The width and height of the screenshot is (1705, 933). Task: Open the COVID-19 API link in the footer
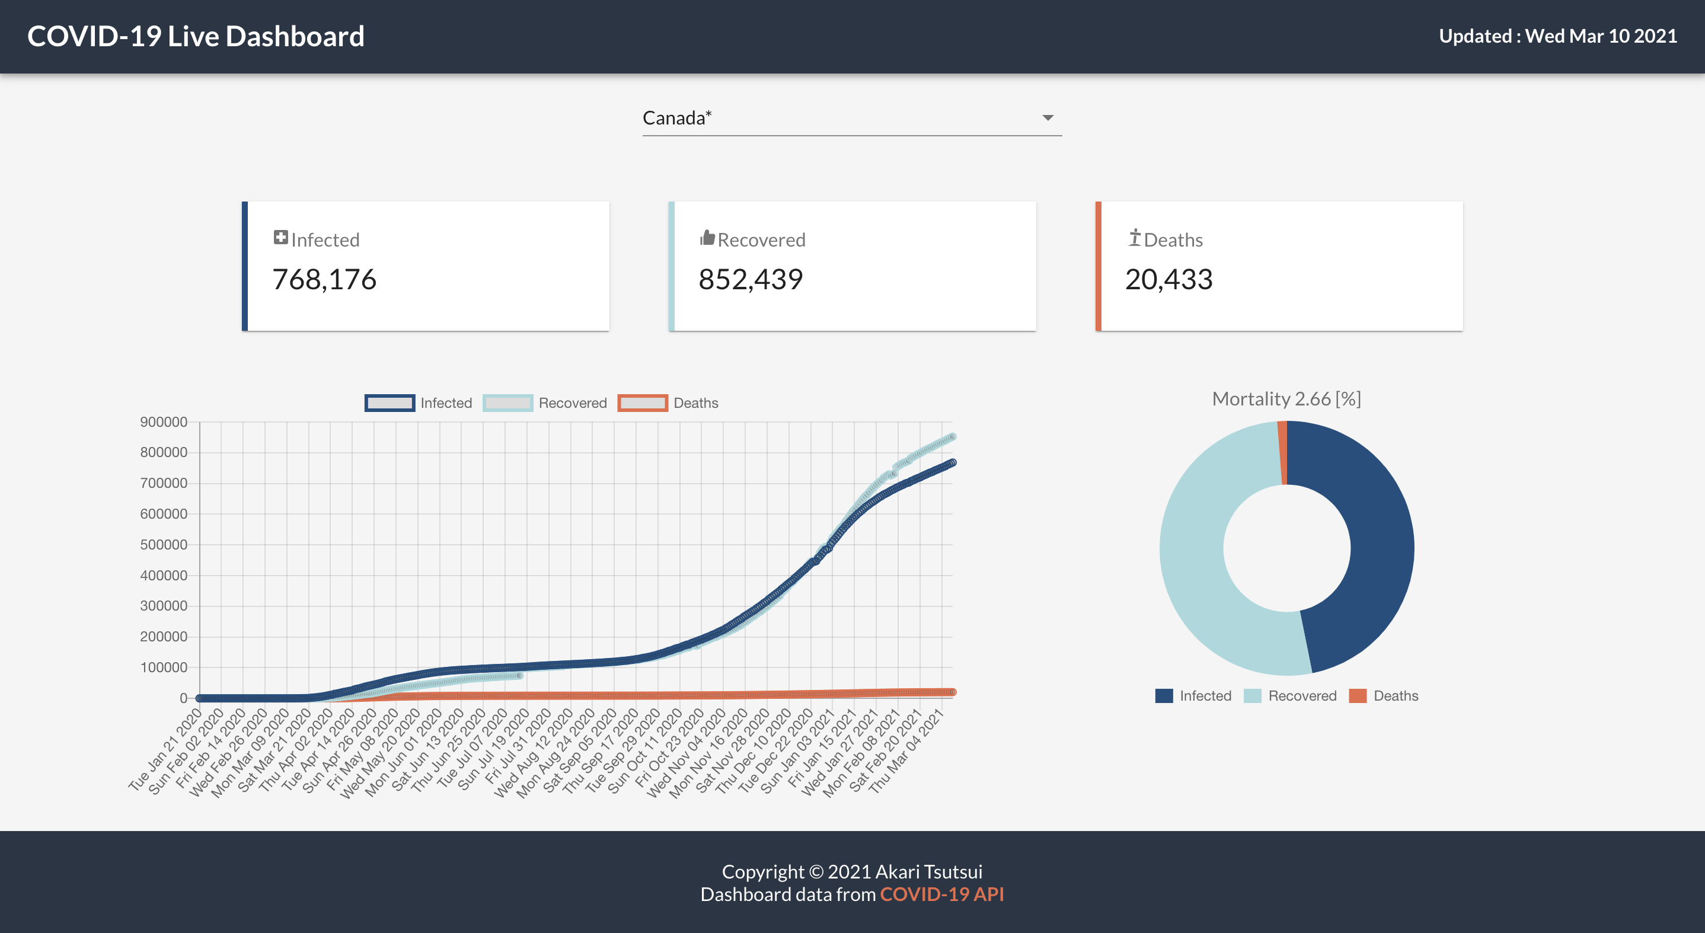pos(942,894)
